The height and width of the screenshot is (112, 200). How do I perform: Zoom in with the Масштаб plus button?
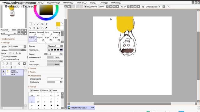(x=22, y=30)
